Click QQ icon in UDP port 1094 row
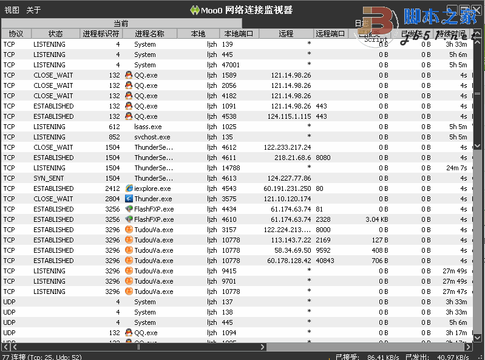 click(x=129, y=333)
